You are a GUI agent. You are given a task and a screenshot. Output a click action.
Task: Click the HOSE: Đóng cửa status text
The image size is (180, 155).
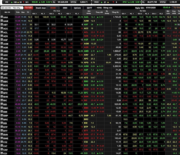pyautogui.click(x=104, y=8)
